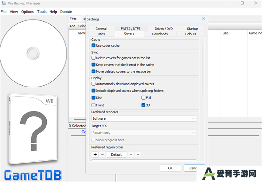Screen dimensions: 262x182
Task: Click the Game info column header
Action: coord(255,33)
